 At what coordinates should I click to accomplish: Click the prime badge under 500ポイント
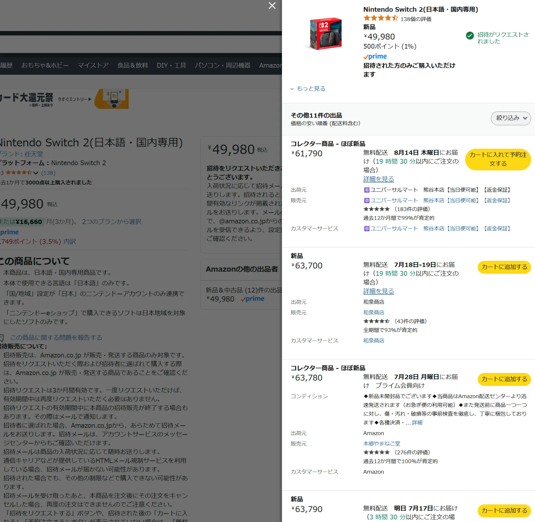pyautogui.click(x=375, y=56)
